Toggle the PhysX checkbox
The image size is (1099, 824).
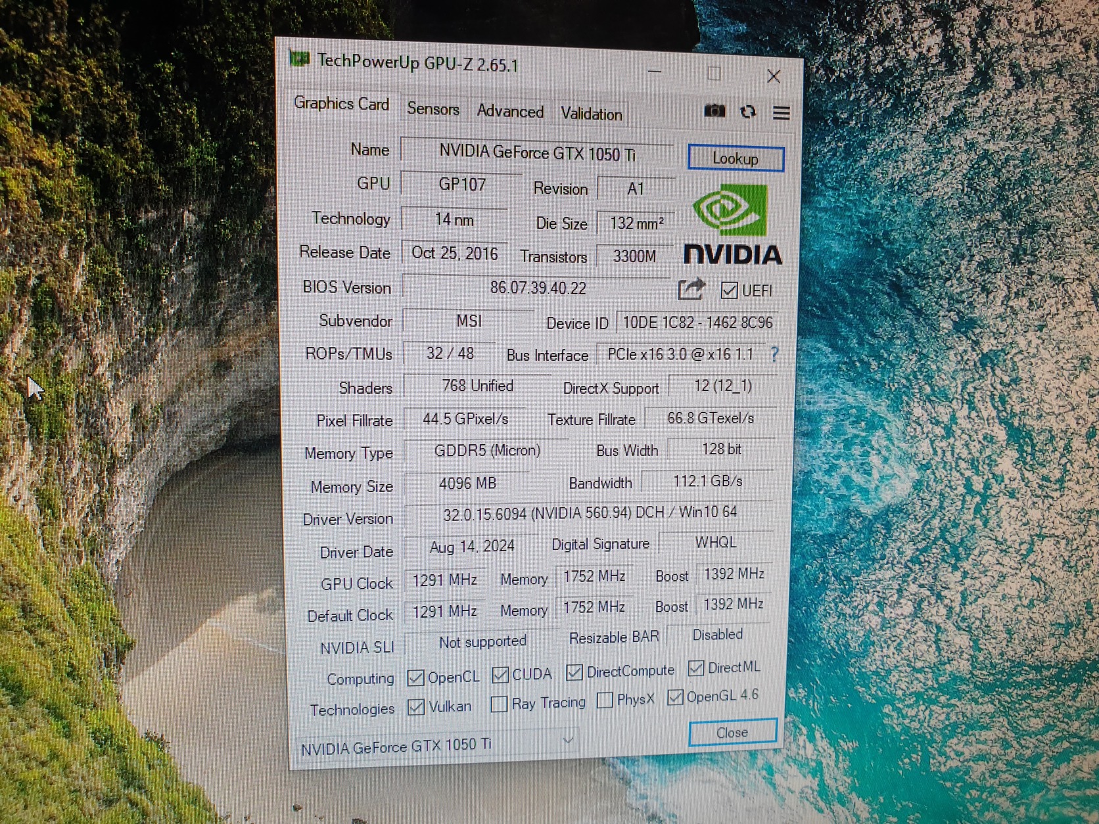(x=605, y=700)
